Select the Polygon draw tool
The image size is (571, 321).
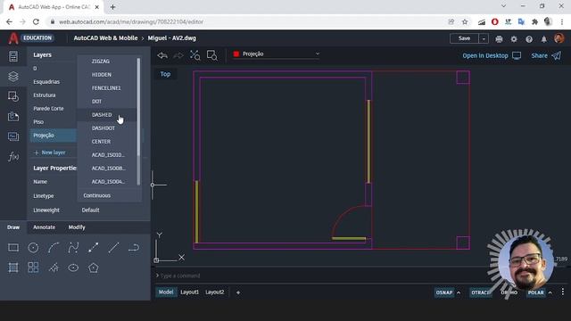point(93,267)
